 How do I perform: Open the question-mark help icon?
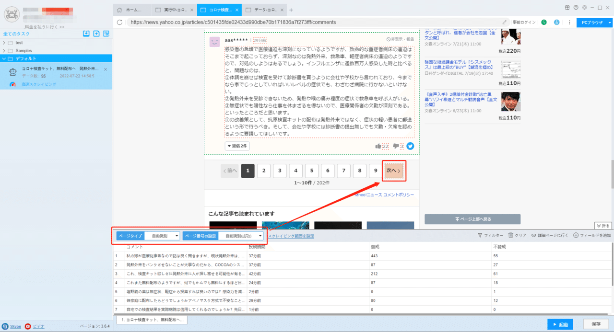(x=576, y=8)
